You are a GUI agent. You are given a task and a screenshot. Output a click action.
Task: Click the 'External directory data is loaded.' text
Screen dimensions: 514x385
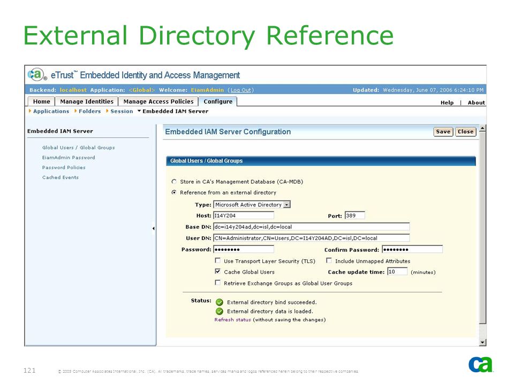270,311
